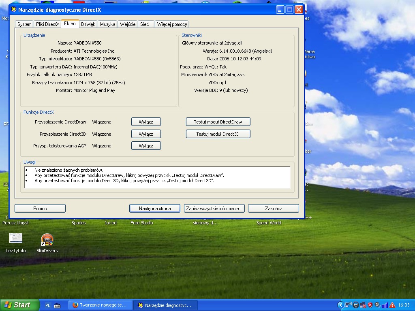Open the red security shield tray icon
415x311 pixels.
[x=370, y=305]
